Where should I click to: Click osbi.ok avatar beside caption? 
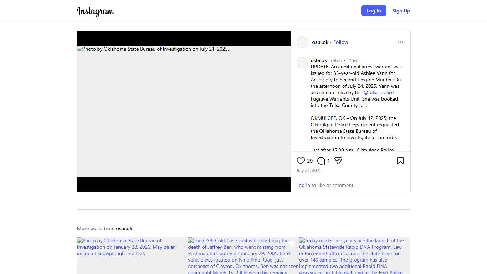(x=302, y=63)
